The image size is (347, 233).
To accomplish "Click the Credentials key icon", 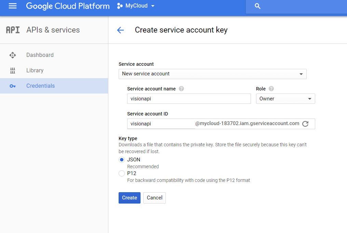I will tap(13, 86).
